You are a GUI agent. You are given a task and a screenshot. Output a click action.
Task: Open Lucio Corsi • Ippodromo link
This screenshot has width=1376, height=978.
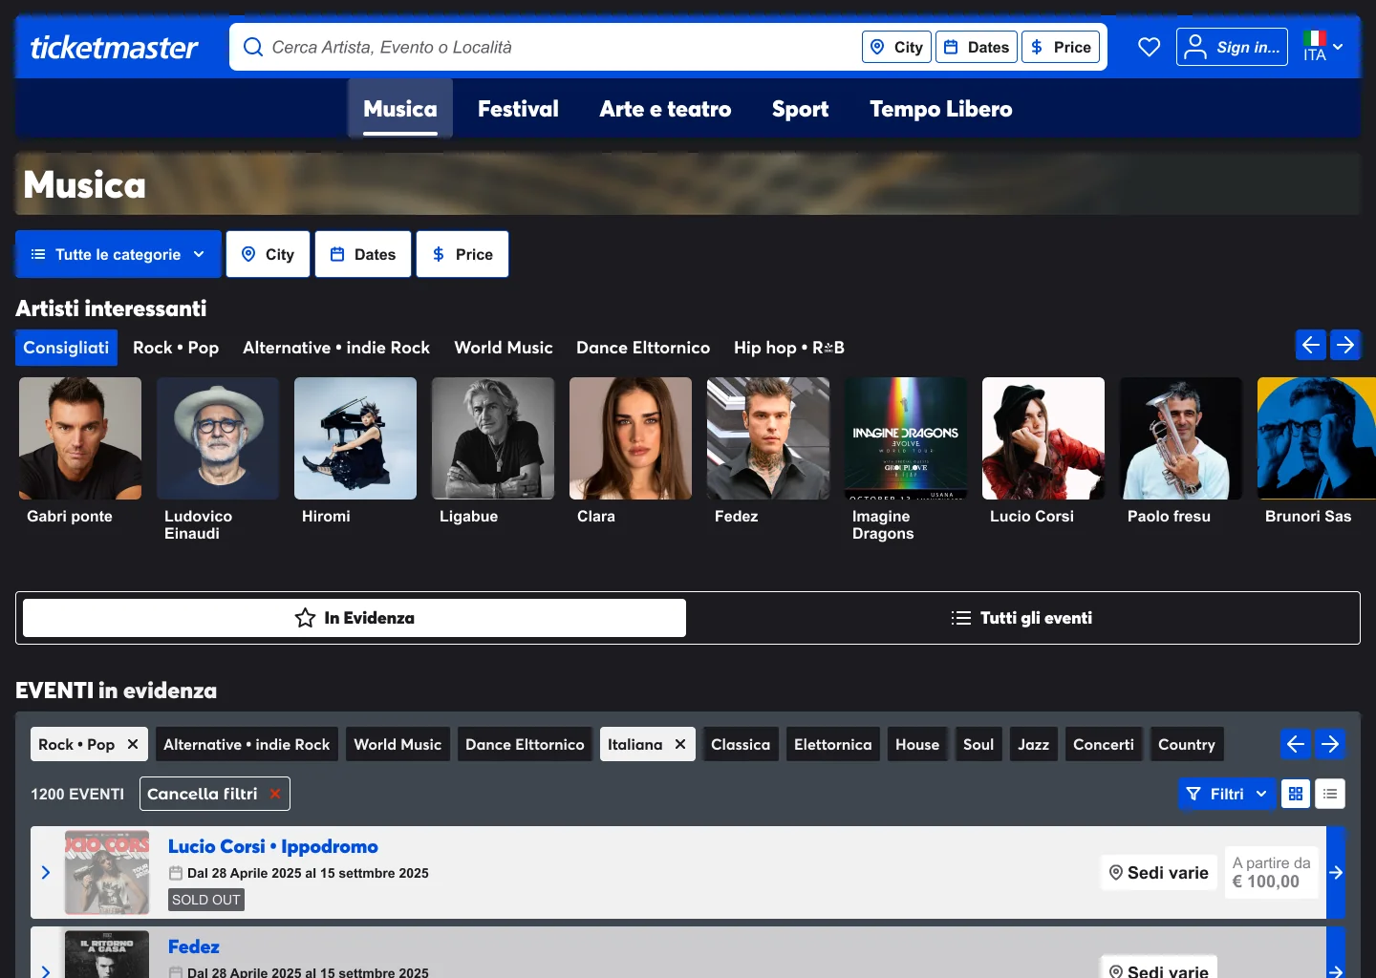tap(273, 846)
